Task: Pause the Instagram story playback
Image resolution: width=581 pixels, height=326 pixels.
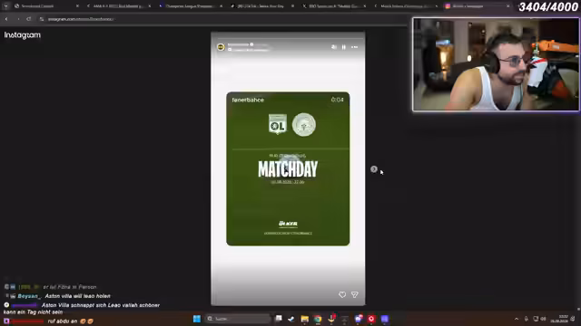Action: [x=343, y=47]
